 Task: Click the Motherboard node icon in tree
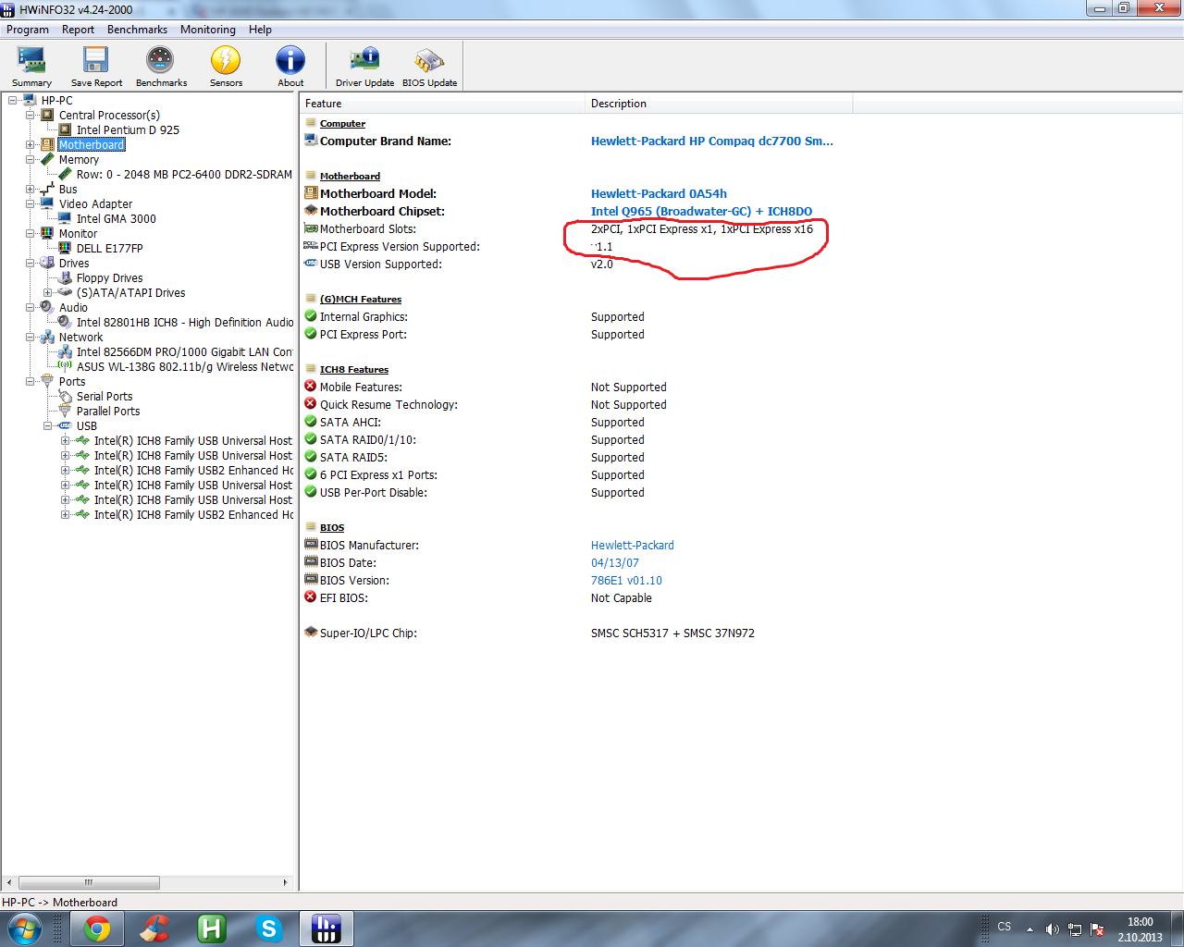click(x=47, y=144)
